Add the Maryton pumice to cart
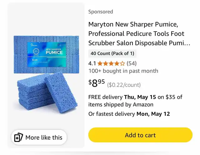This screenshot has height=155, width=200. pyautogui.click(x=140, y=135)
